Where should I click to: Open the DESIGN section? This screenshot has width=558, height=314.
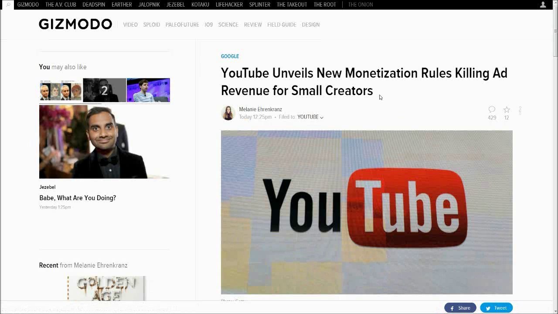(311, 25)
